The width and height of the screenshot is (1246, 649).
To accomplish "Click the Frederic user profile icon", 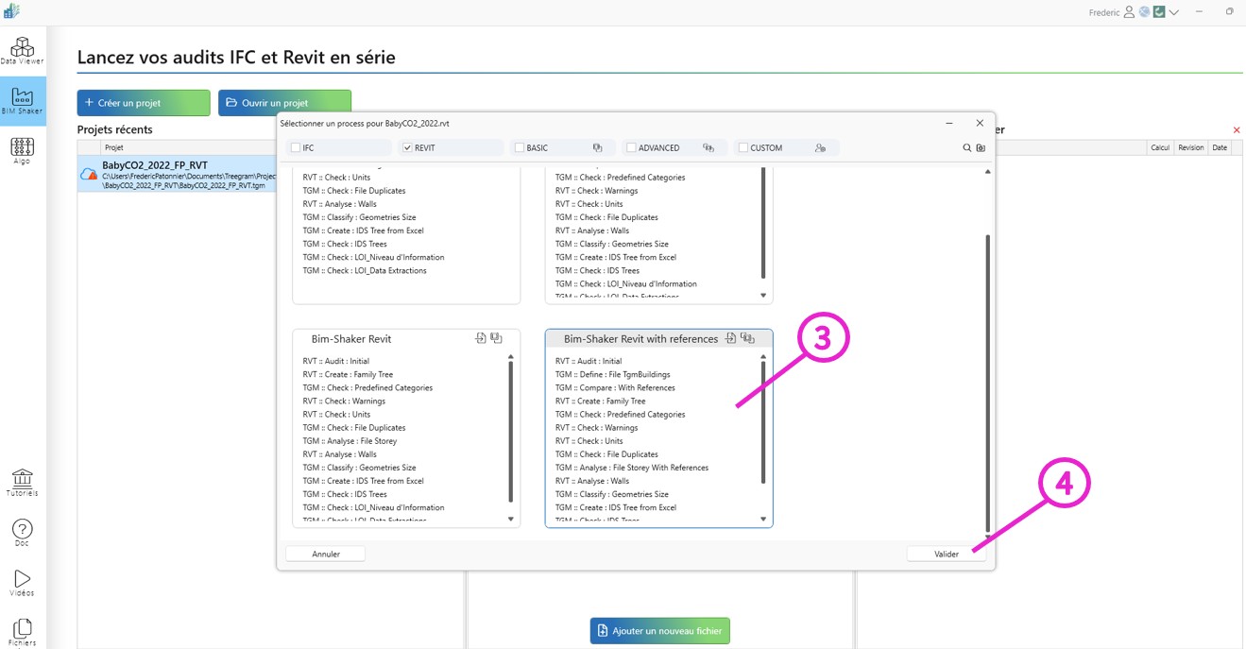I will (1129, 12).
